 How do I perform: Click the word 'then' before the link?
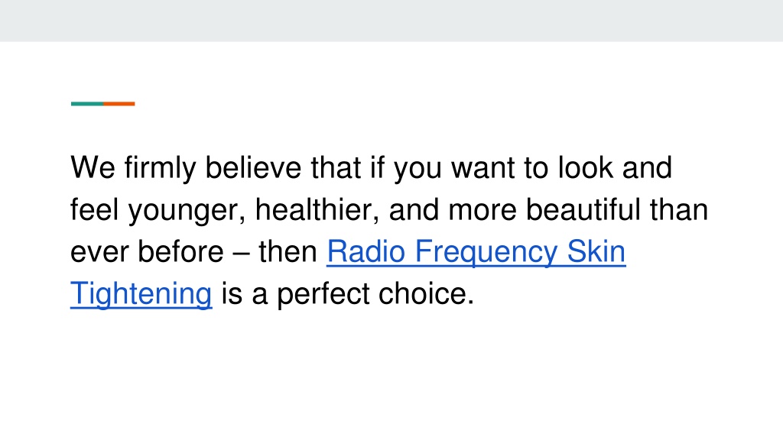tap(288, 251)
